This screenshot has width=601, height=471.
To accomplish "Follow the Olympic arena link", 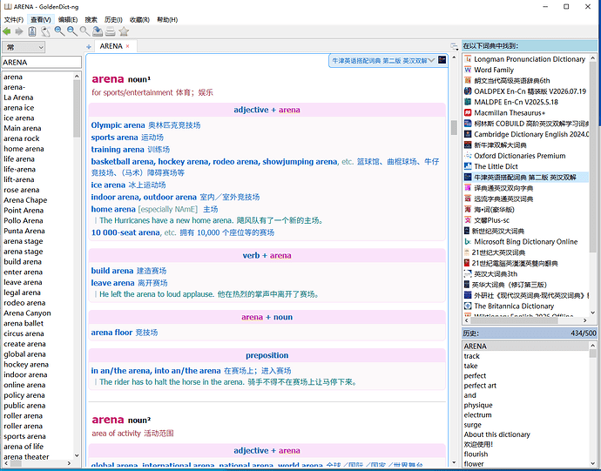I will point(118,125).
